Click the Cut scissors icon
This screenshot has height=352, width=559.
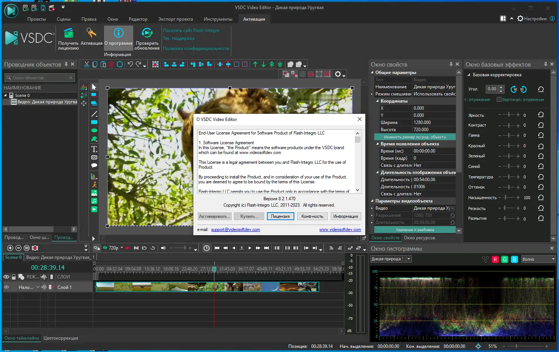[x=87, y=64]
